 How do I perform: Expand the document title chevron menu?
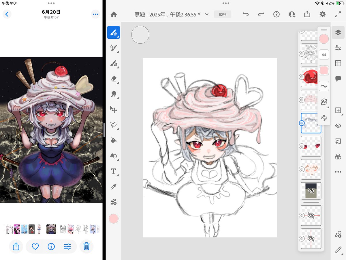pyautogui.click(x=206, y=14)
